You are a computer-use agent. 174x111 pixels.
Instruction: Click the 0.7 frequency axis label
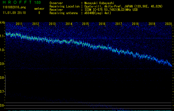[x=2, y=92]
